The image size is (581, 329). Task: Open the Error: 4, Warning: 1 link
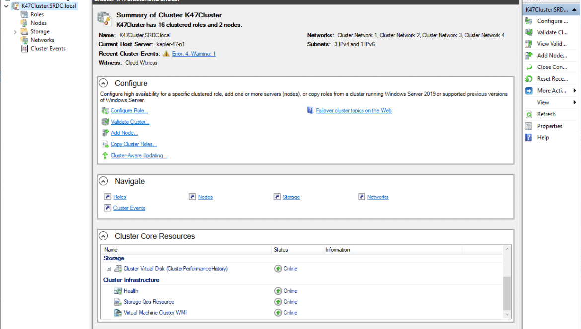pyautogui.click(x=194, y=54)
